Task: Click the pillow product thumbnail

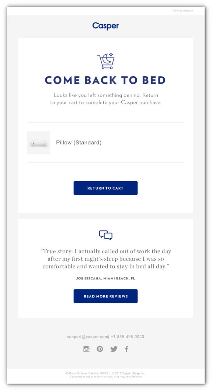Action: [x=39, y=142]
